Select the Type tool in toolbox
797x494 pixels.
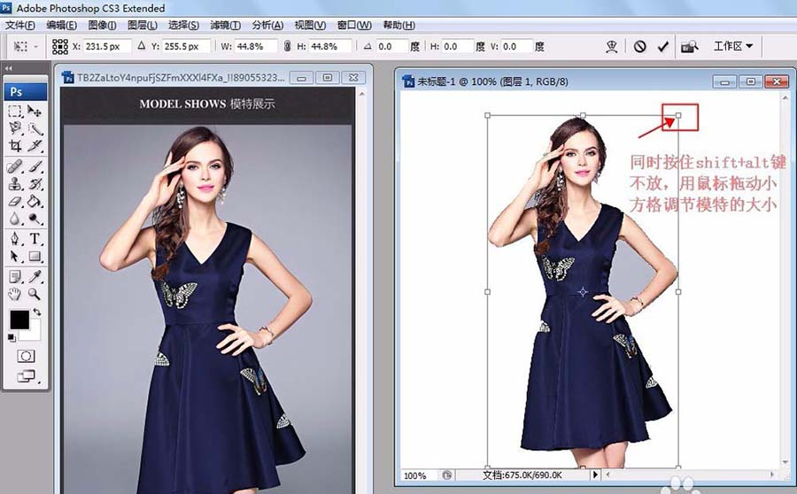point(35,238)
